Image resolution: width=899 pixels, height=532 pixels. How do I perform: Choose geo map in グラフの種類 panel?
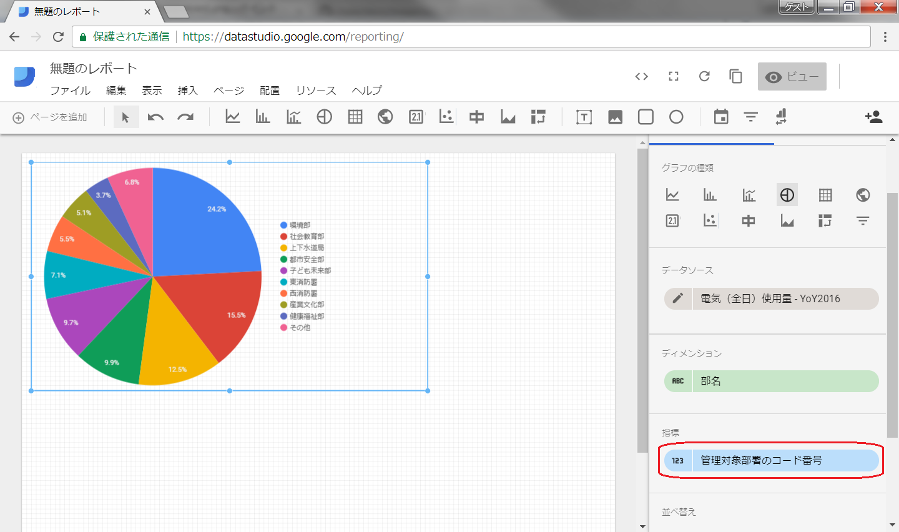863,195
